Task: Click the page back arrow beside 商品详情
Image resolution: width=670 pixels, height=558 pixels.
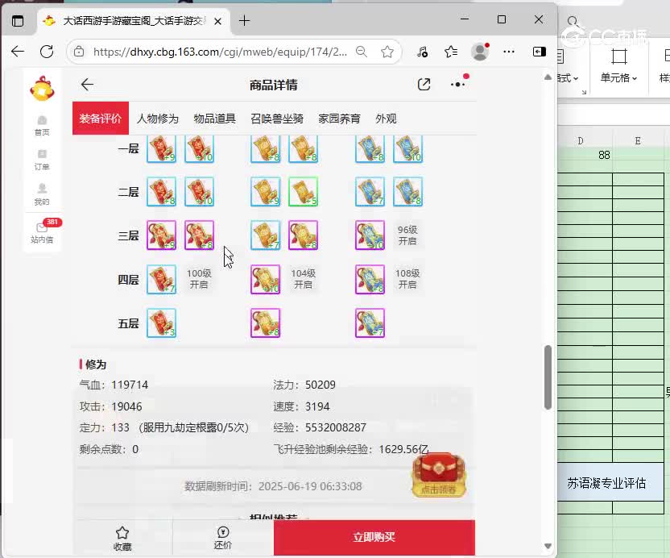Action: click(x=87, y=85)
